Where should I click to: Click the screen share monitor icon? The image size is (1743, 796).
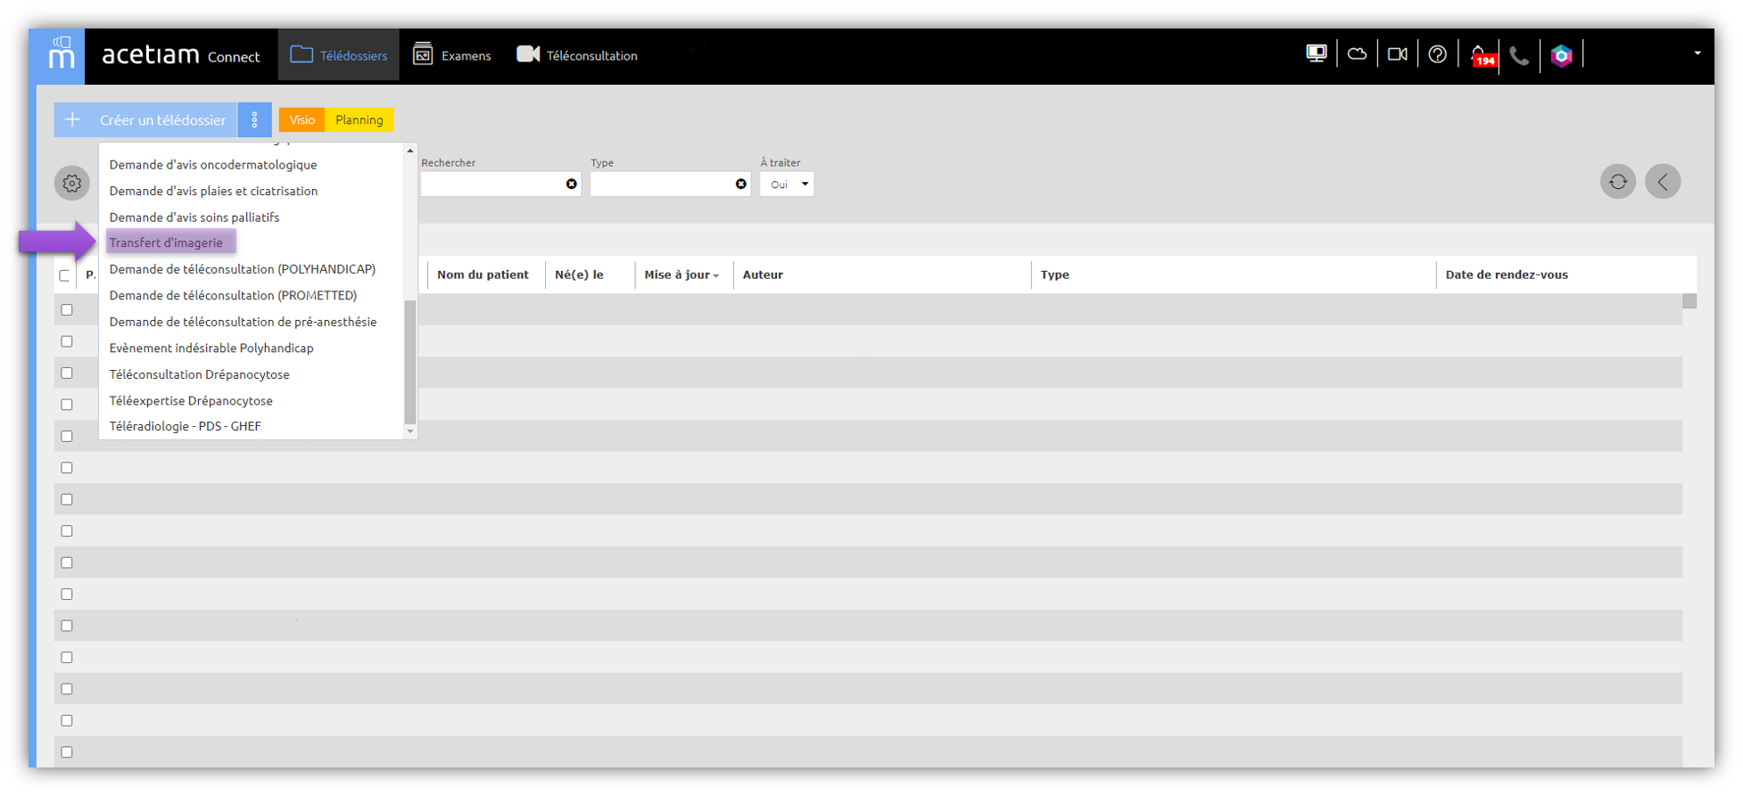1316,54
